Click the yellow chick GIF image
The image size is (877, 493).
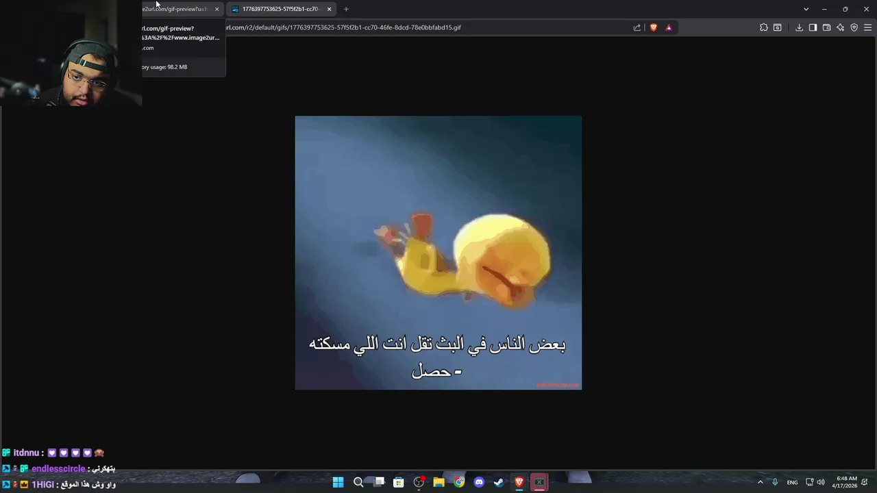pos(438,253)
